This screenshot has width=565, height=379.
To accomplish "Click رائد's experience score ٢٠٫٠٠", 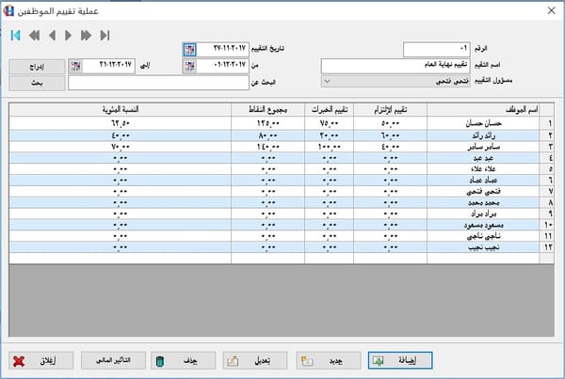I will click(329, 135).
